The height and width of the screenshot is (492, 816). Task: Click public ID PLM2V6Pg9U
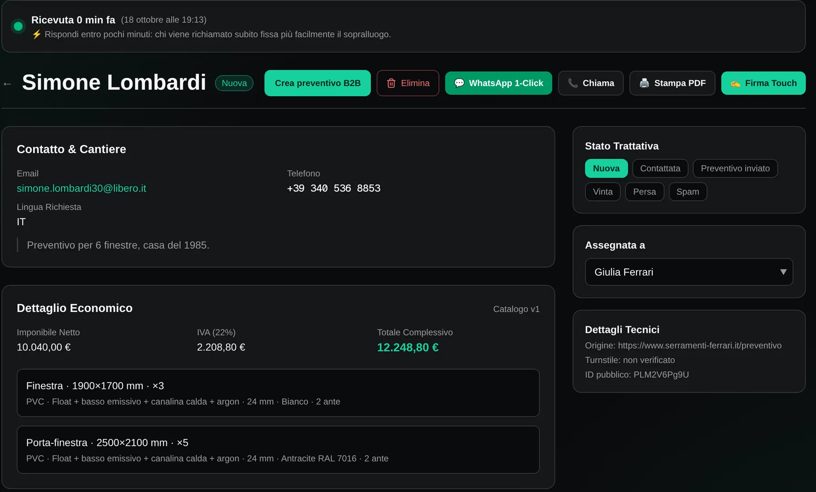[x=661, y=375]
